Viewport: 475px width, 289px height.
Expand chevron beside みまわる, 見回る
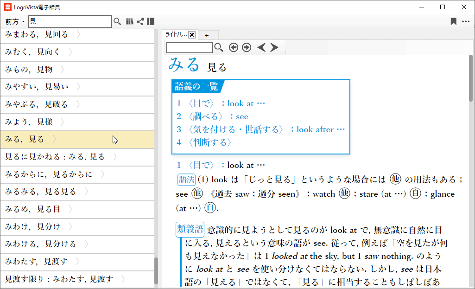tap(78, 34)
